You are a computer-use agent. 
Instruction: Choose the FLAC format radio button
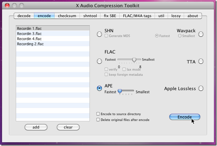(99, 61)
